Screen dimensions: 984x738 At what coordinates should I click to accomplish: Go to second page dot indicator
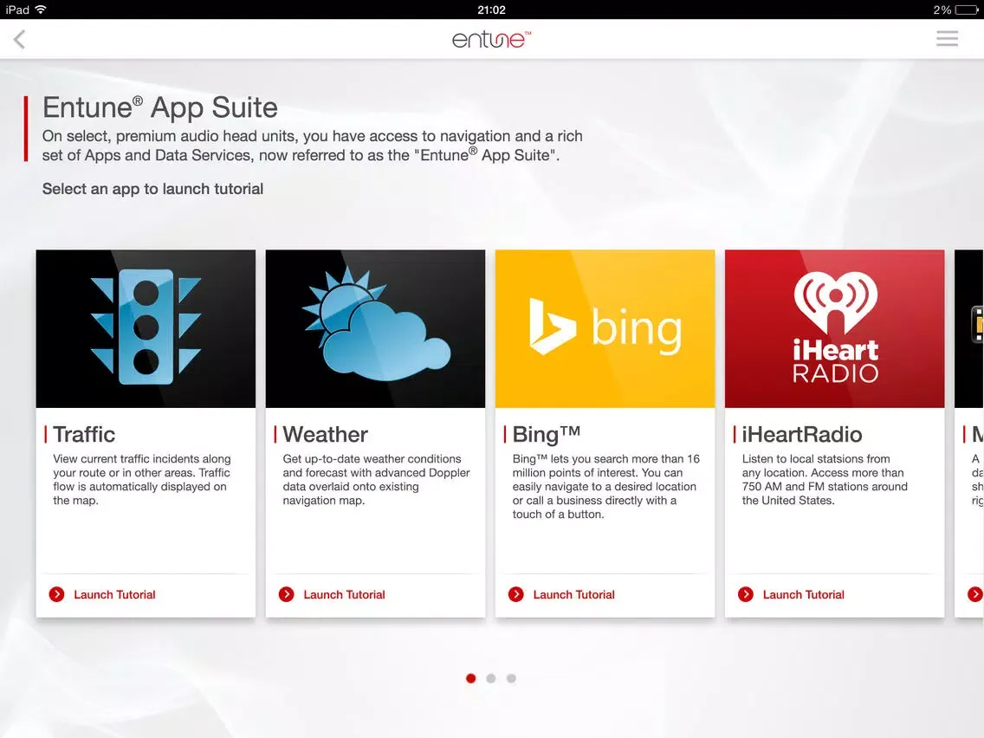(491, 678)
